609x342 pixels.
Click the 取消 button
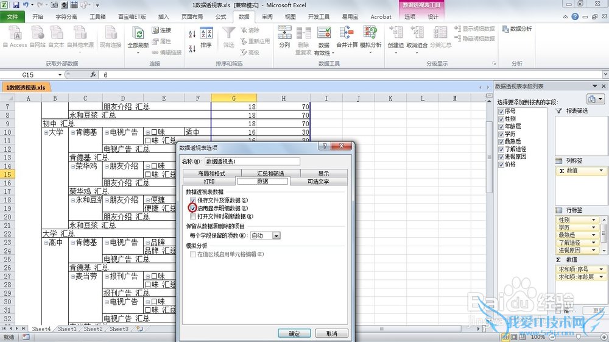click(331, 333)
